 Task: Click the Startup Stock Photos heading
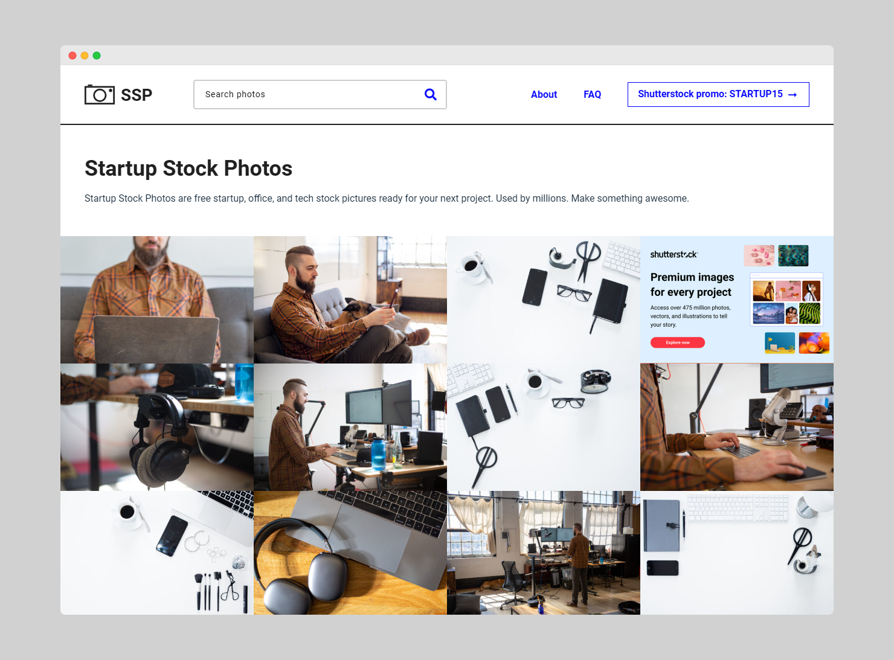[x=188, y=168]
